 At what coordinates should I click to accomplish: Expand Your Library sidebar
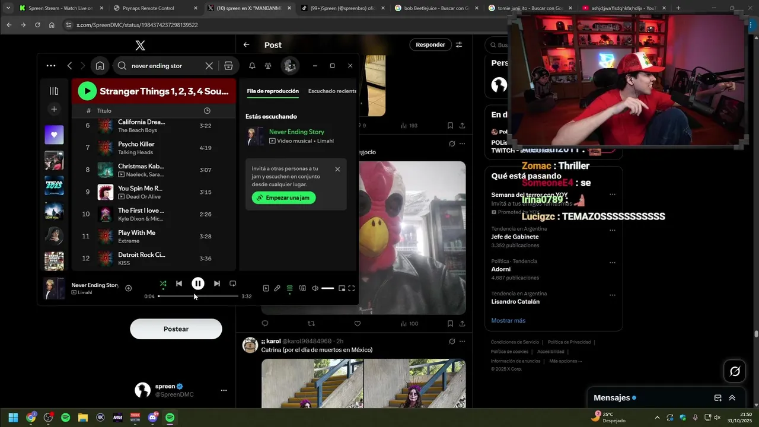(x=54, y=91)
